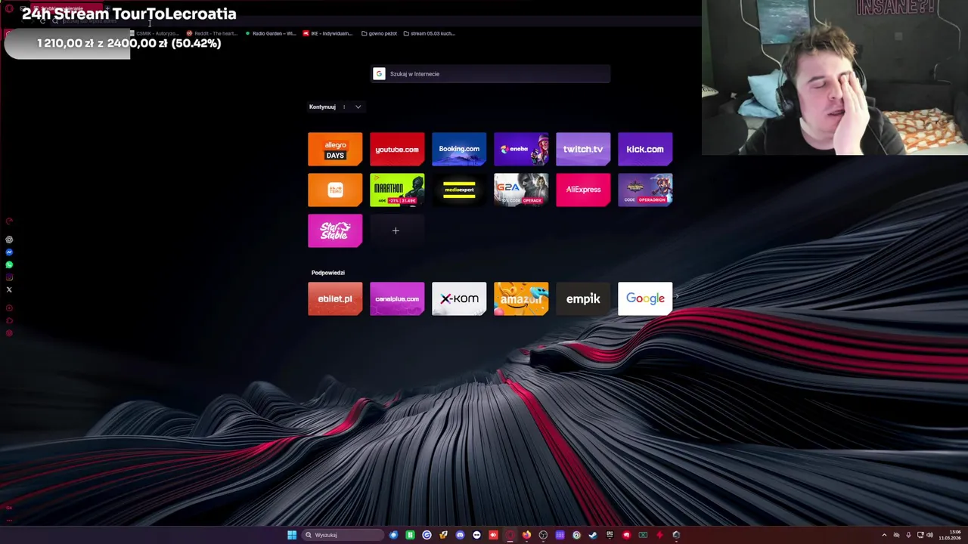This screenshot has width=968, height=544.
Task: Click the Google icon in search box
Action: 379,73
